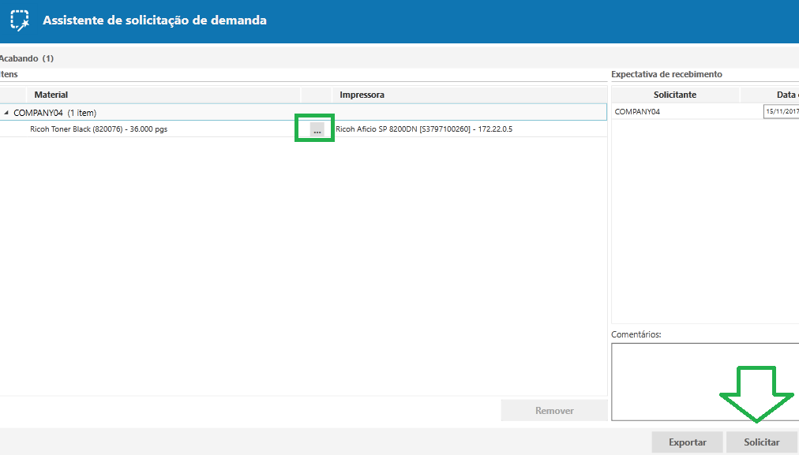Click the Solicitante column header
This screenshot has width=799, height=455.
point(675,95)
